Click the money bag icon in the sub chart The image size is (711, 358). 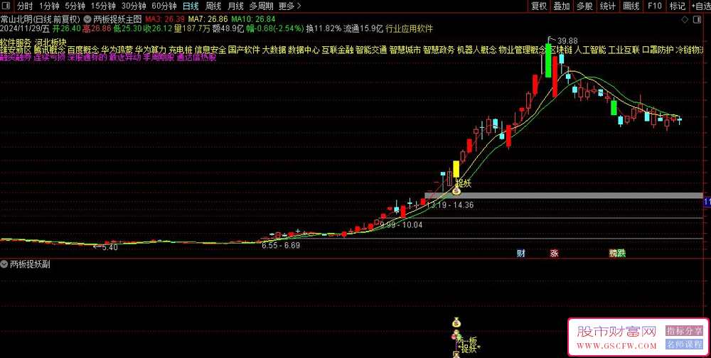click(456, 322)
